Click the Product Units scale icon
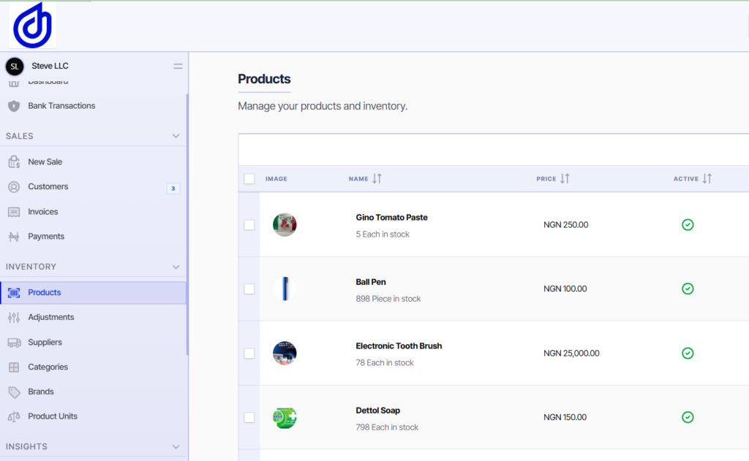 pos(14,416)
